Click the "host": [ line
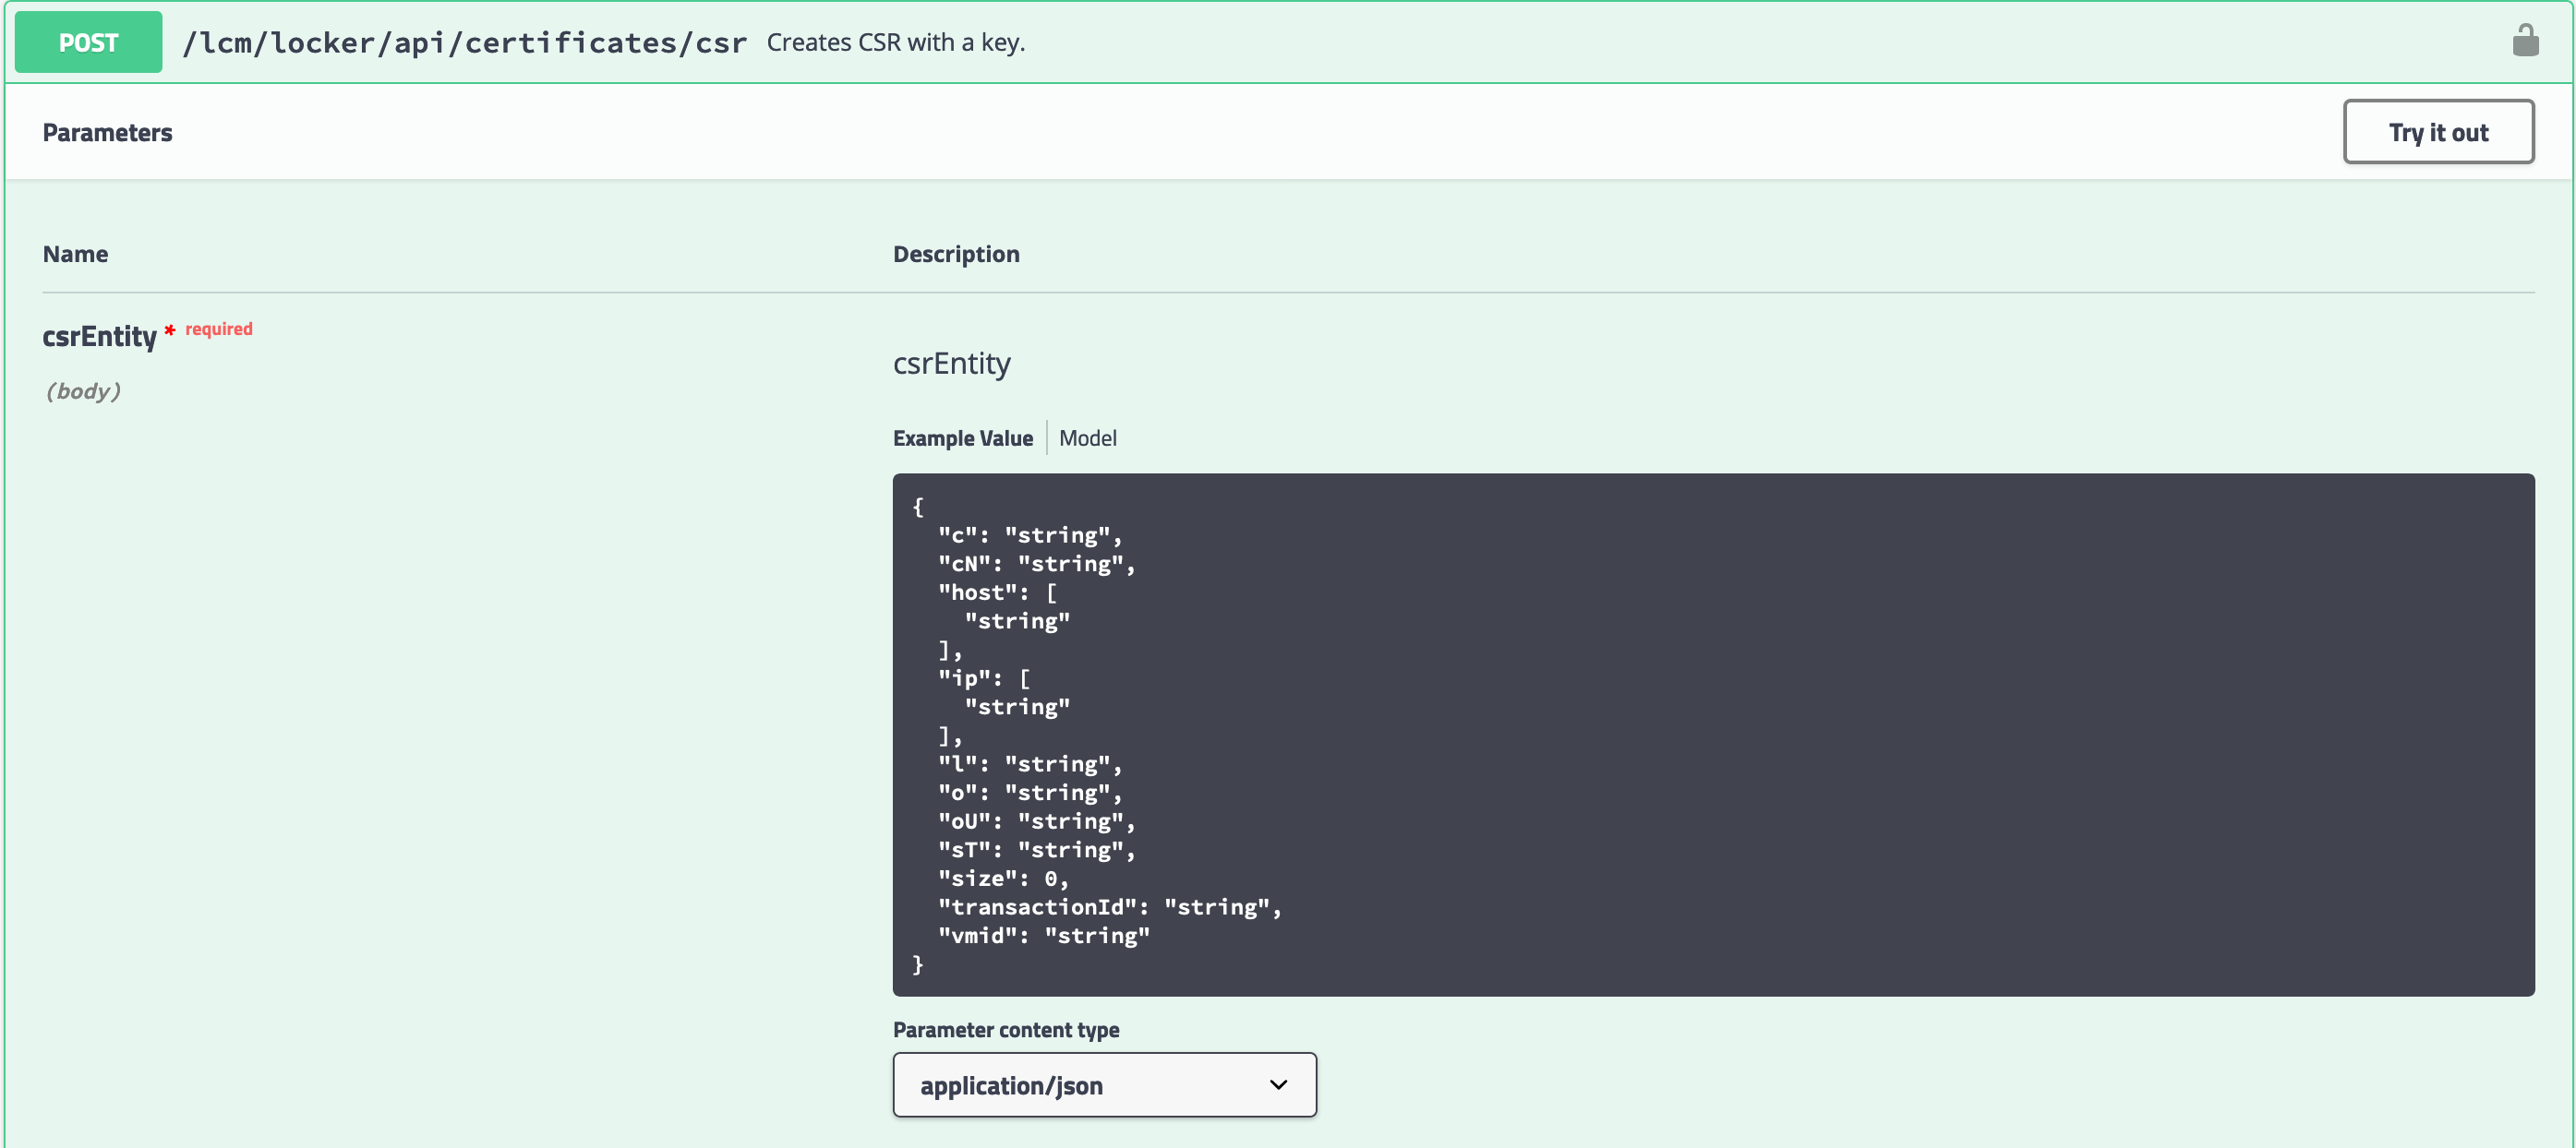 997,592
